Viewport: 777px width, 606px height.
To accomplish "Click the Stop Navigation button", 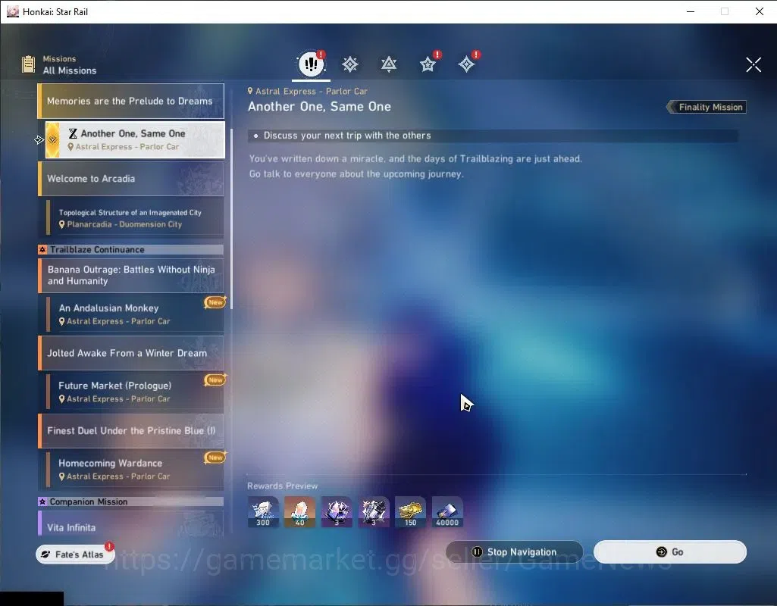I will (x=515, y=552).
